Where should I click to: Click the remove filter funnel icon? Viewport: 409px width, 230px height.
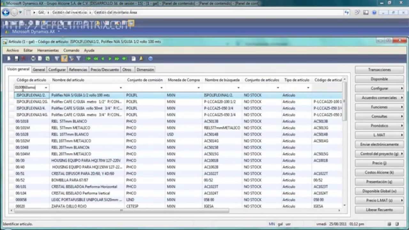click(x=79, y=58)
